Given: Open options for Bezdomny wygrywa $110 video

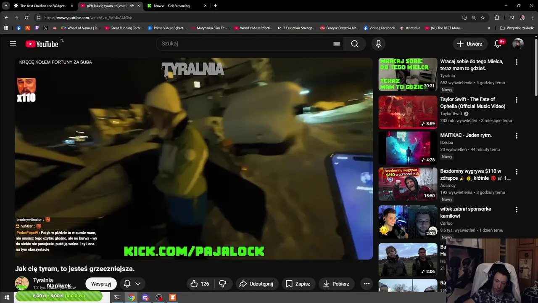Looking at the screenshot, I should tap(517, 172).
